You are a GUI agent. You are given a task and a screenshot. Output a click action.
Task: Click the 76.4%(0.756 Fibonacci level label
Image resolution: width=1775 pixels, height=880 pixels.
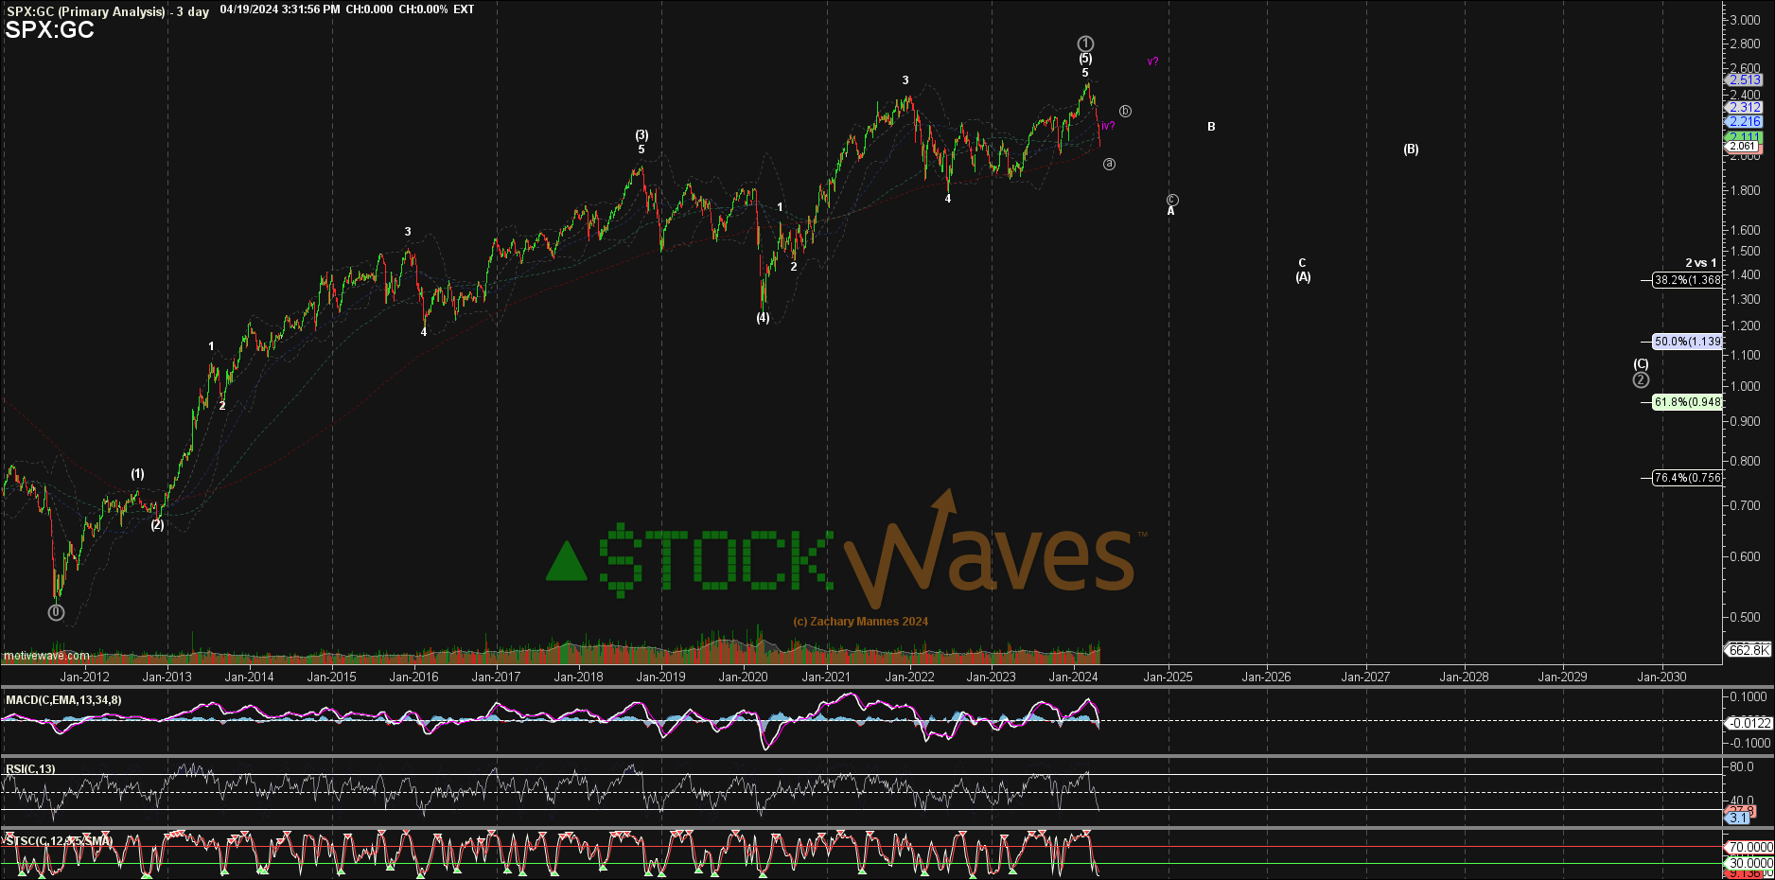pyautogui.click(x=1687, y=478)
